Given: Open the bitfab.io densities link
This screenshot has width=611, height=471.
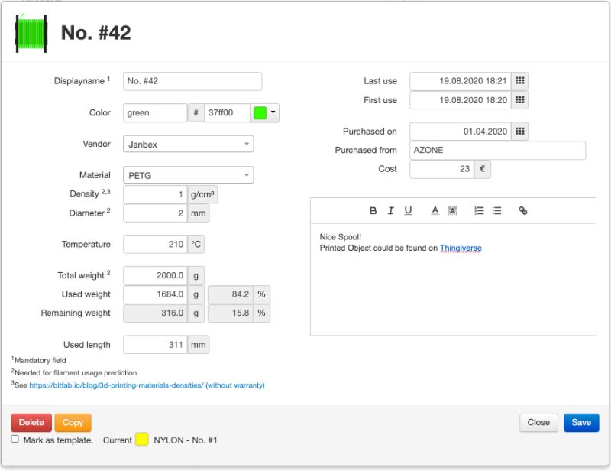Looking at the screenshot, I should pos(147,385).
